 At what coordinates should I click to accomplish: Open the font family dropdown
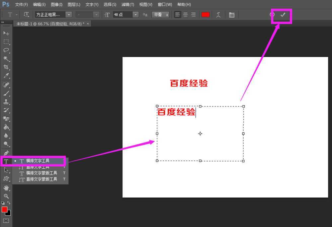(68, 15)
